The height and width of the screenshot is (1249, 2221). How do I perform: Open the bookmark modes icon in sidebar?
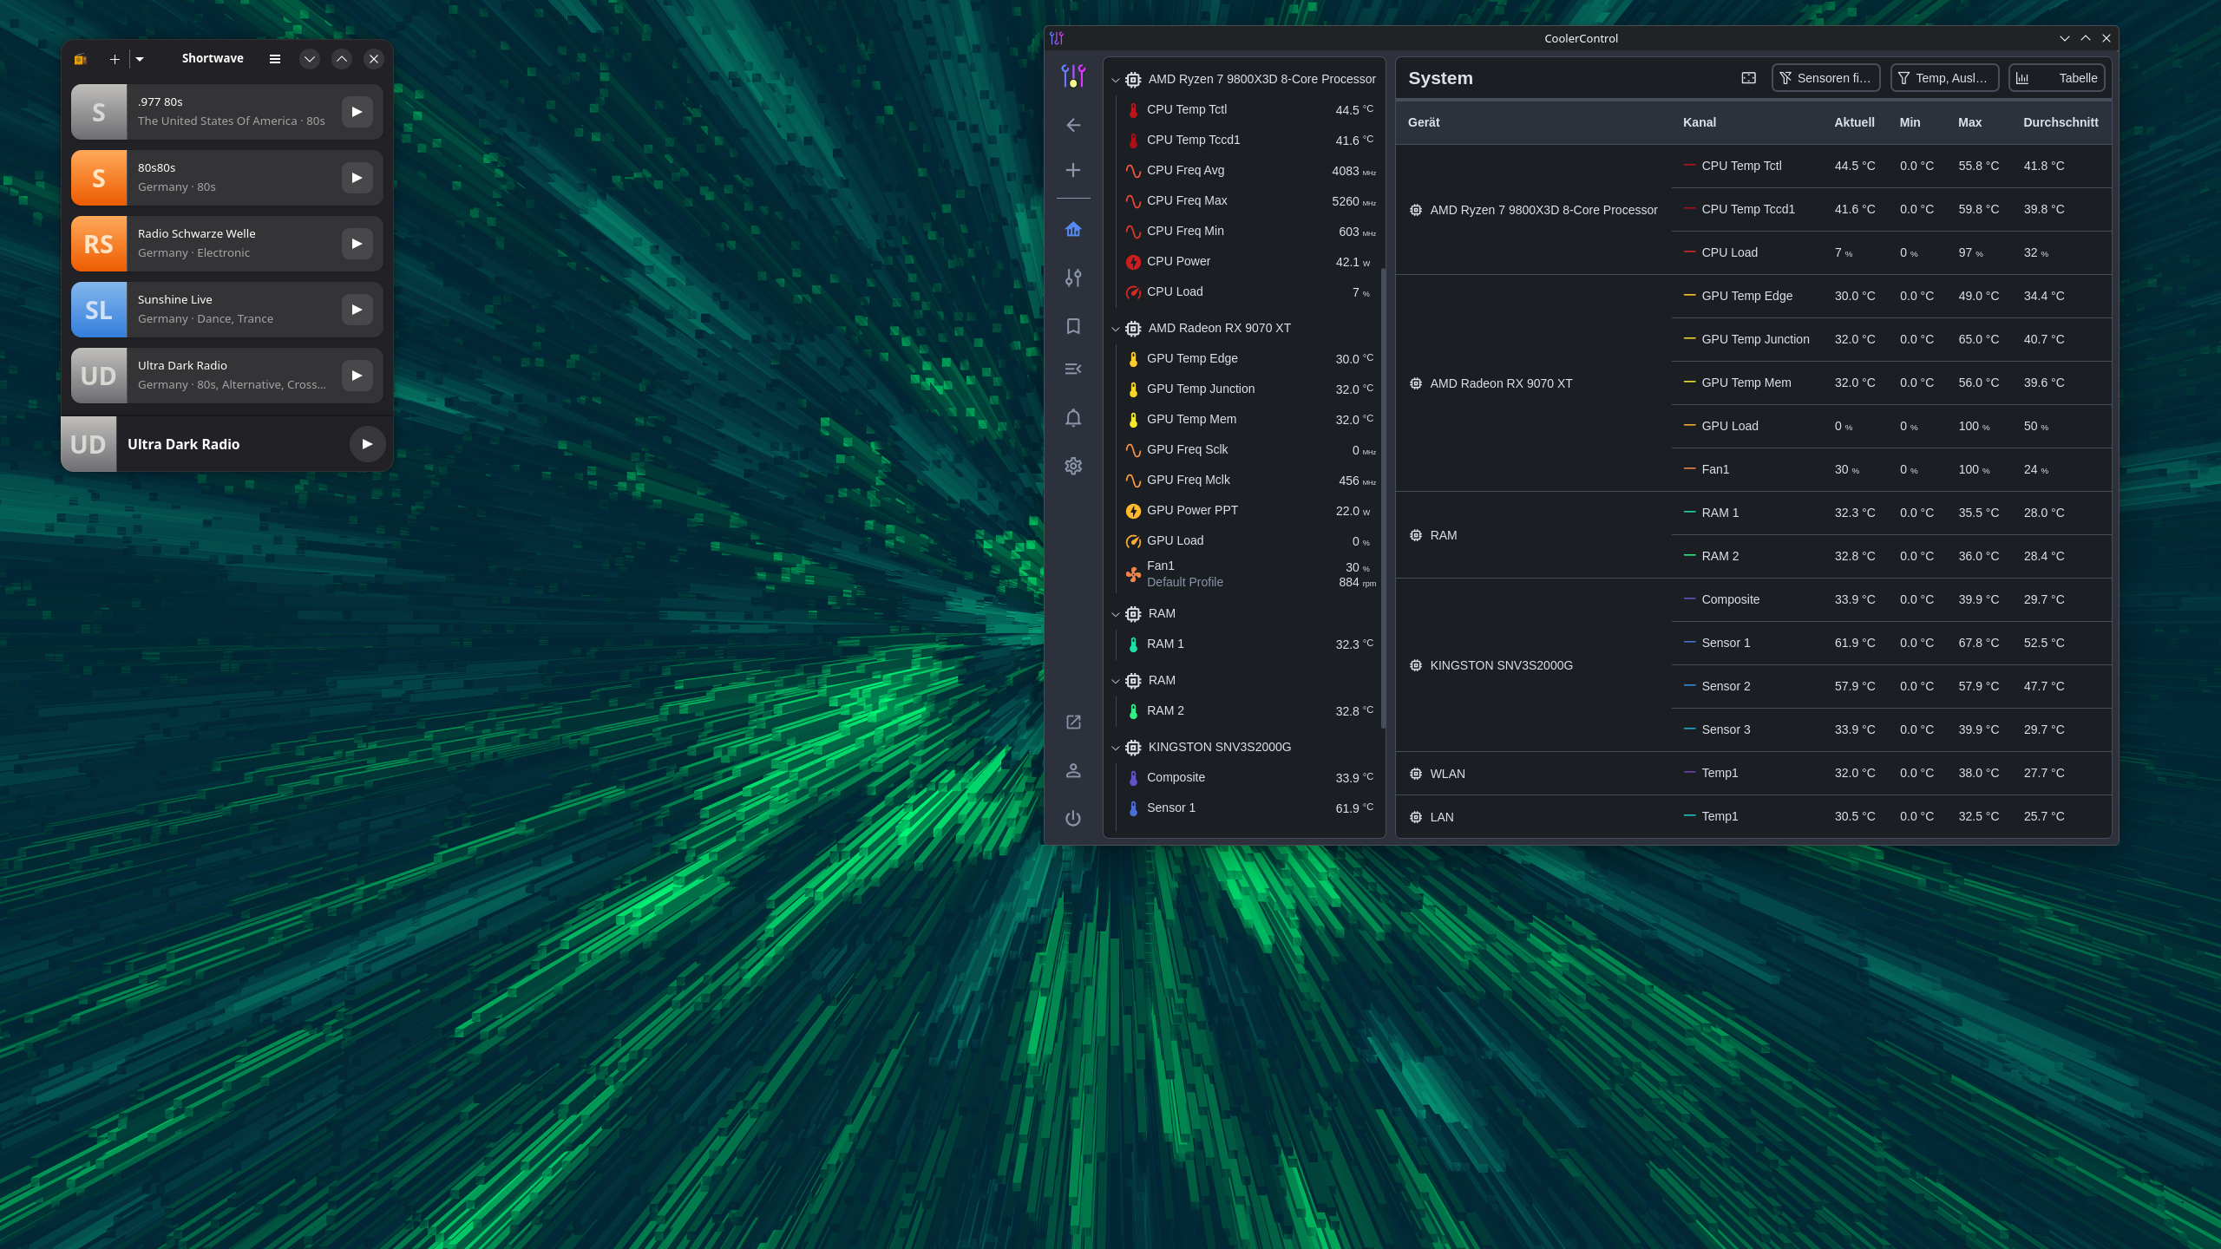pyautogui.click(x=1073, y=326)
